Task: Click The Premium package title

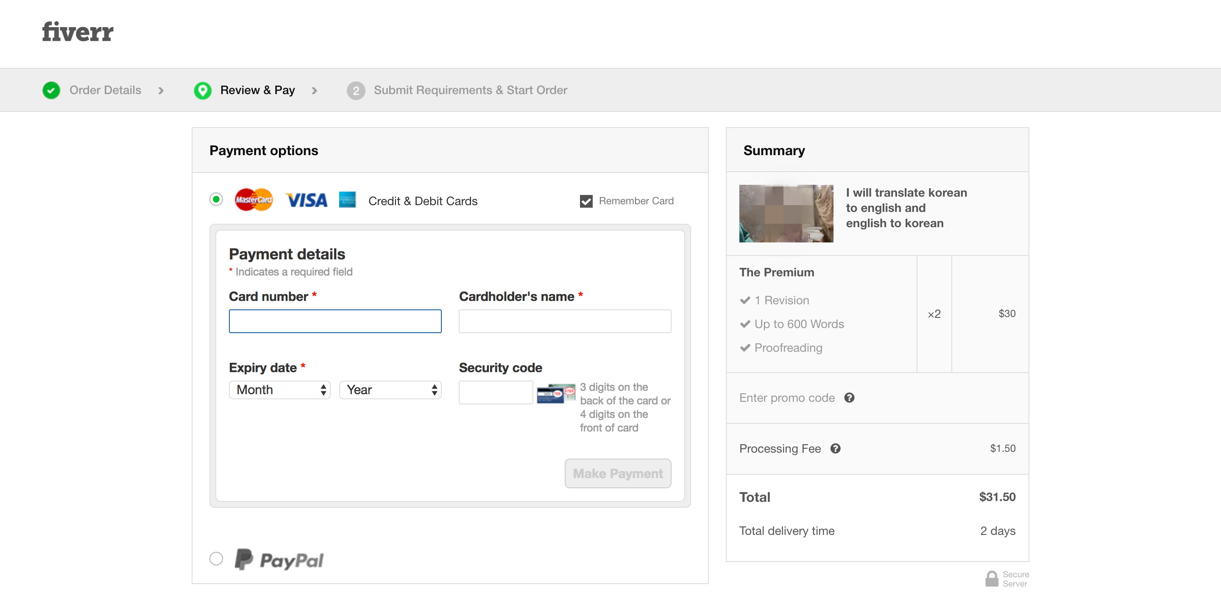Action: tap(776, 272)
